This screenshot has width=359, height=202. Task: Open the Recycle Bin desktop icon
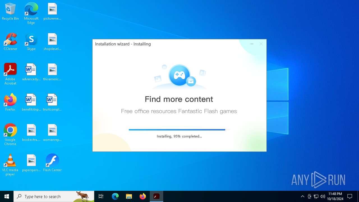click(x=10, y=12)
